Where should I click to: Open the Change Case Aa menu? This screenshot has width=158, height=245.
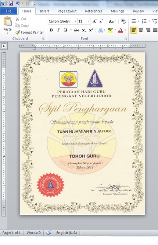[112, 21]
